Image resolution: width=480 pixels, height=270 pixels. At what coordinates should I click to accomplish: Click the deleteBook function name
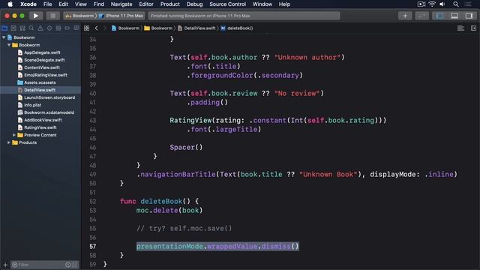click(x=161, y=202)
